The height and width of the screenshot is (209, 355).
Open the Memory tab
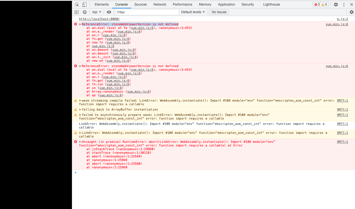click(x=205, y=4)
